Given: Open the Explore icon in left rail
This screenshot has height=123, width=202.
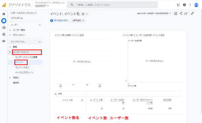Looking at the screenshot, I should [4, 28].
